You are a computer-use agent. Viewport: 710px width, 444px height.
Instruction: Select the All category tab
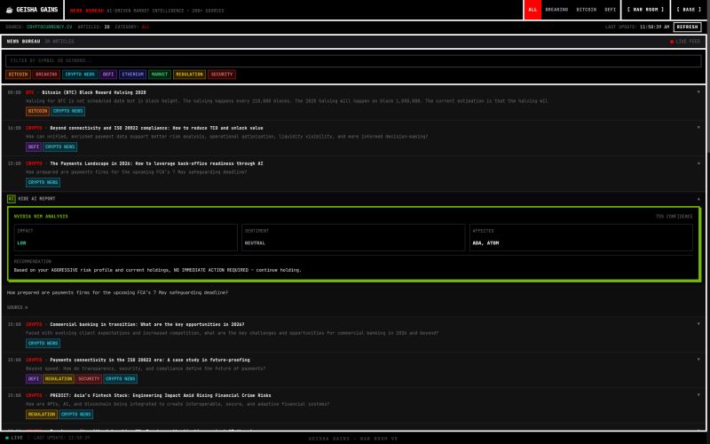532,10
